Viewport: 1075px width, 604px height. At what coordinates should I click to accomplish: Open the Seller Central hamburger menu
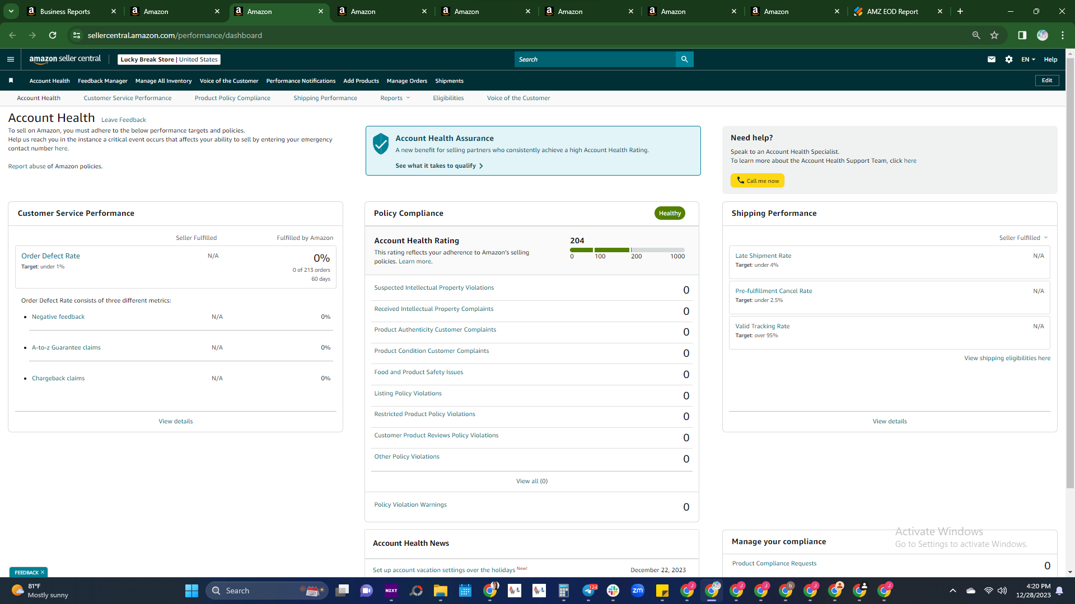pos(11,59)
